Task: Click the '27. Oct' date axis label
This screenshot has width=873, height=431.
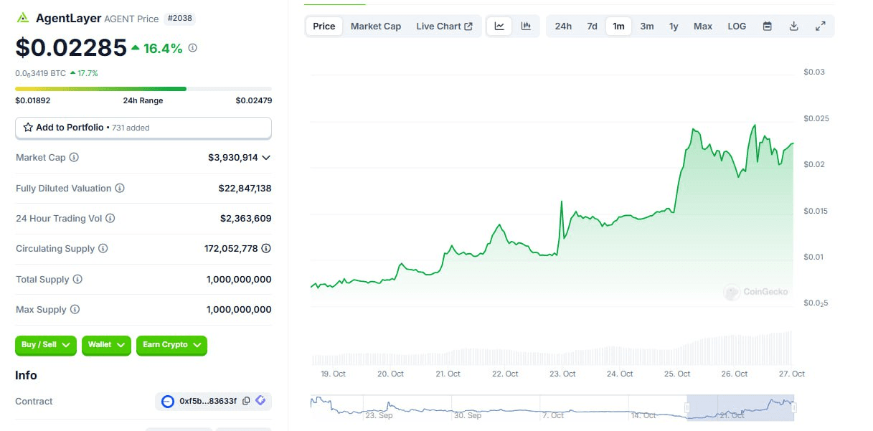Action: point(792,374)
